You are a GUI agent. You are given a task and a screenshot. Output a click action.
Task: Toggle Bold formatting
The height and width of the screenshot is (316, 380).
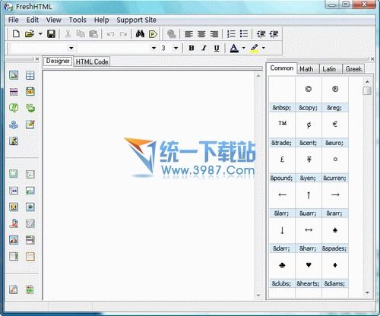point(192,48)
